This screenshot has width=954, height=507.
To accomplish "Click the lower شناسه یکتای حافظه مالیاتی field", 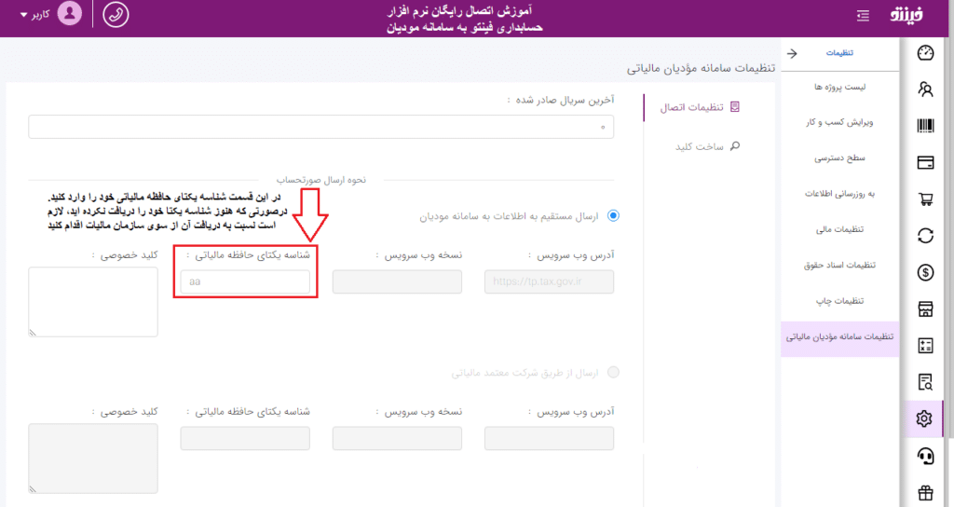I will tap(245, 438).
